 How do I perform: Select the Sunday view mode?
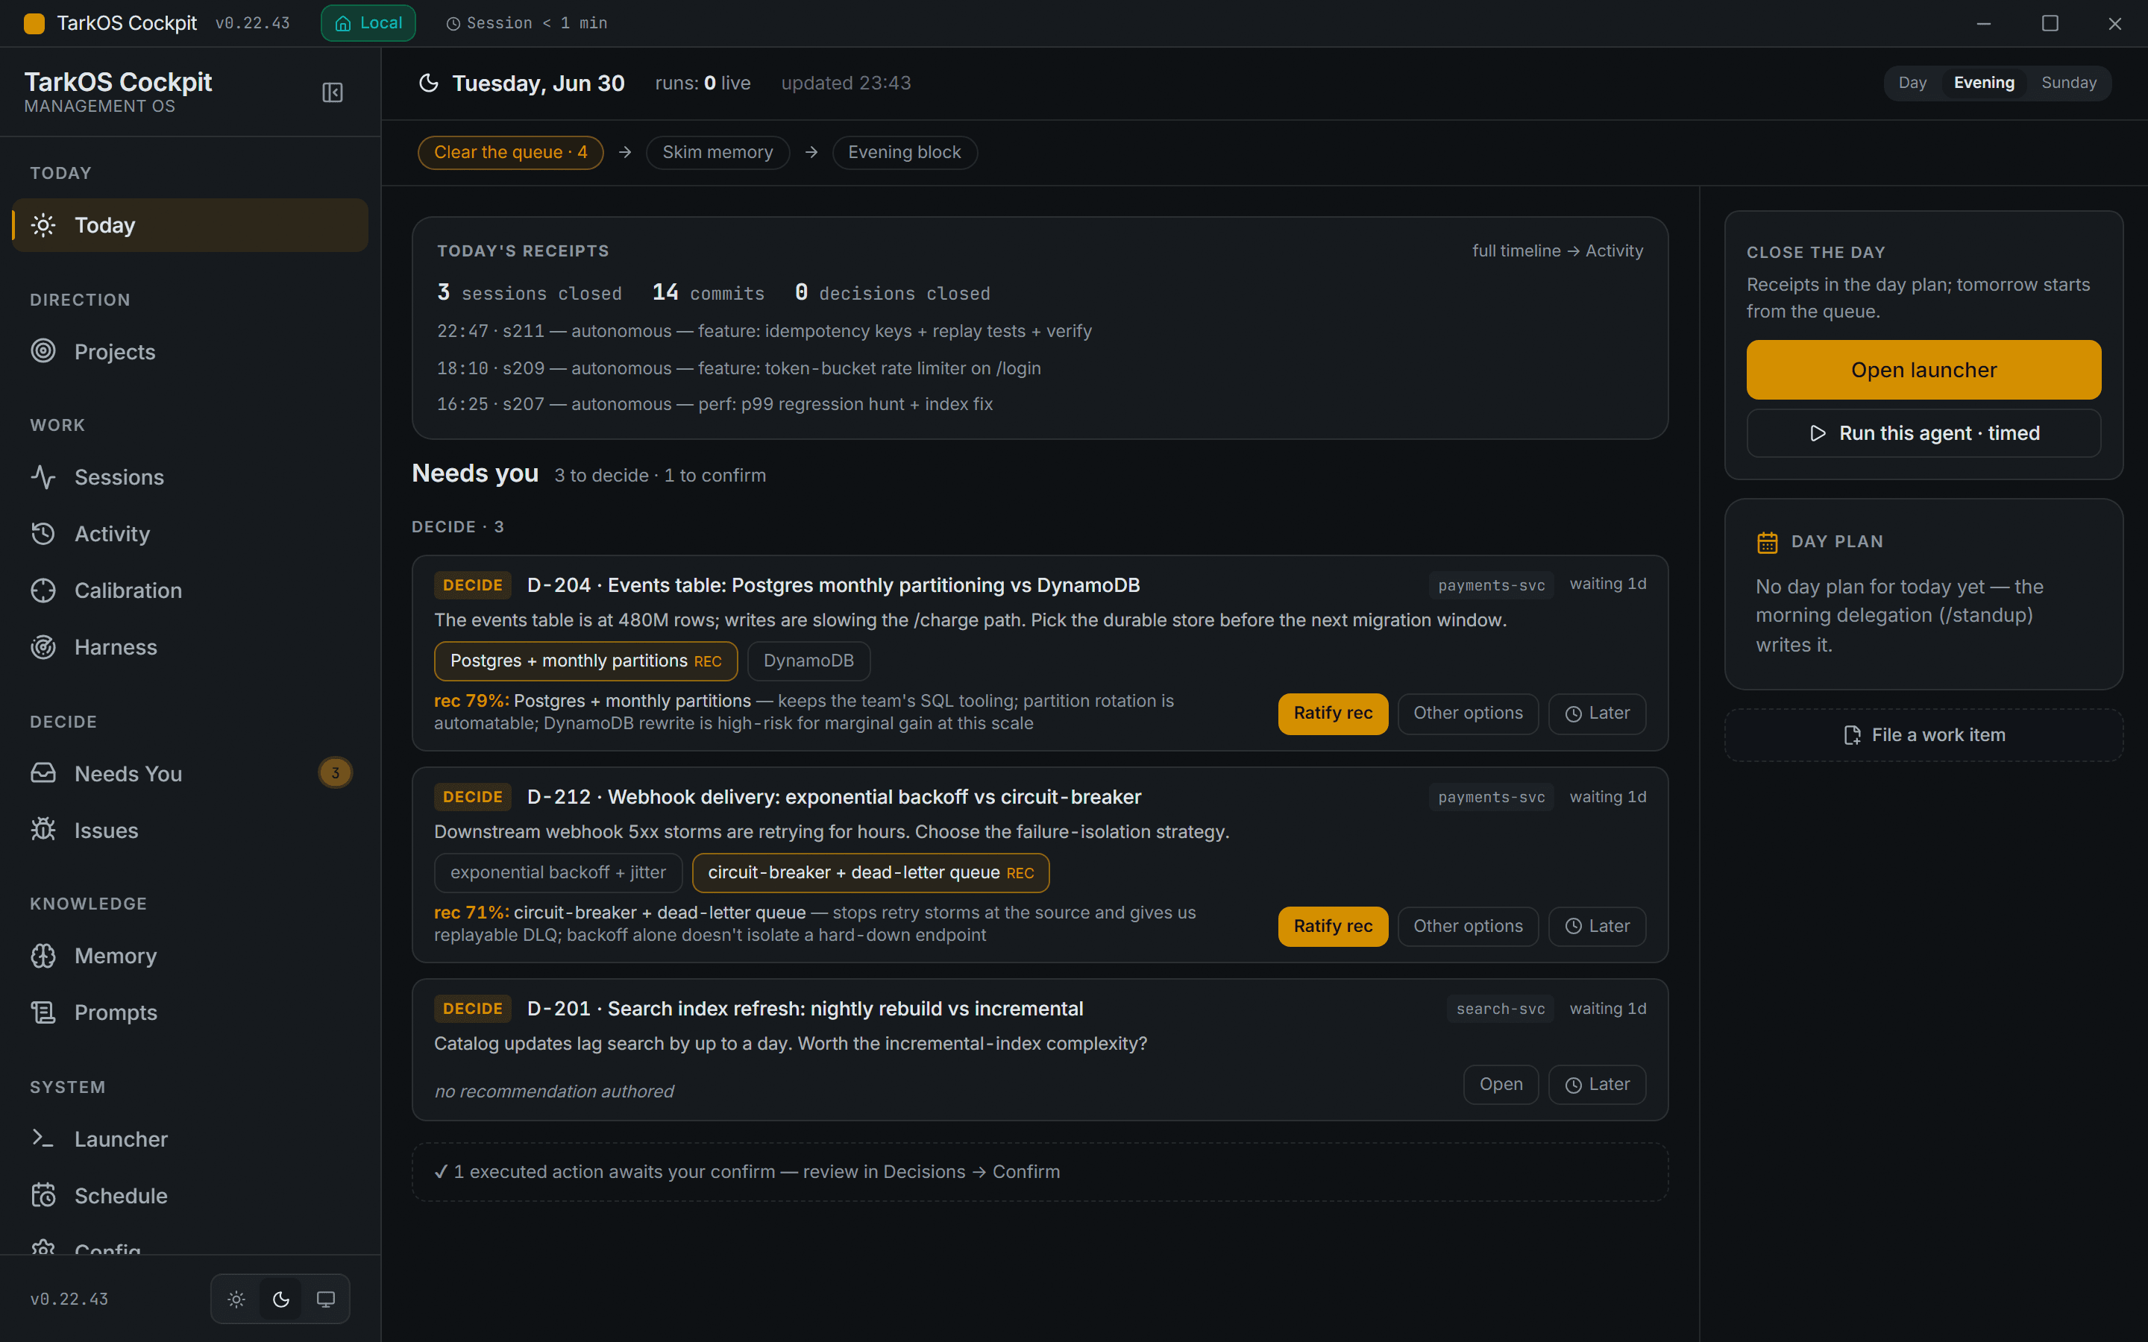(2068, 83)
